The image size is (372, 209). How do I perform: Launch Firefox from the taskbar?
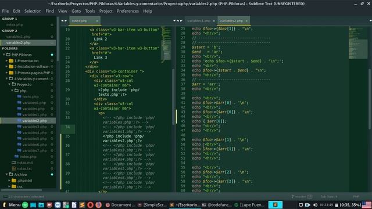pos(98,205)
